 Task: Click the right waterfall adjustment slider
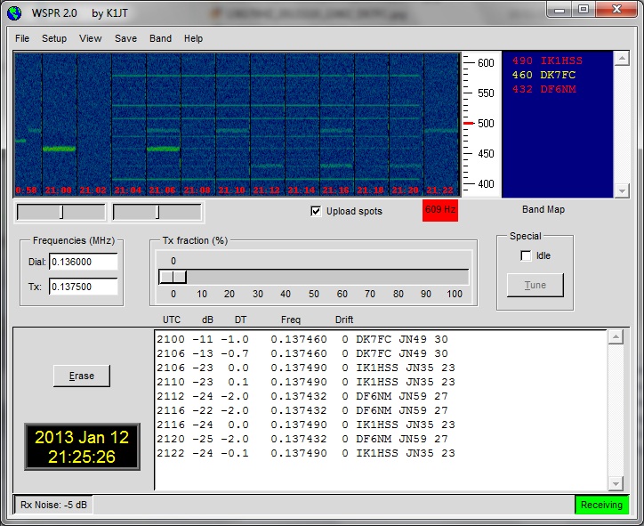(157, 212)
